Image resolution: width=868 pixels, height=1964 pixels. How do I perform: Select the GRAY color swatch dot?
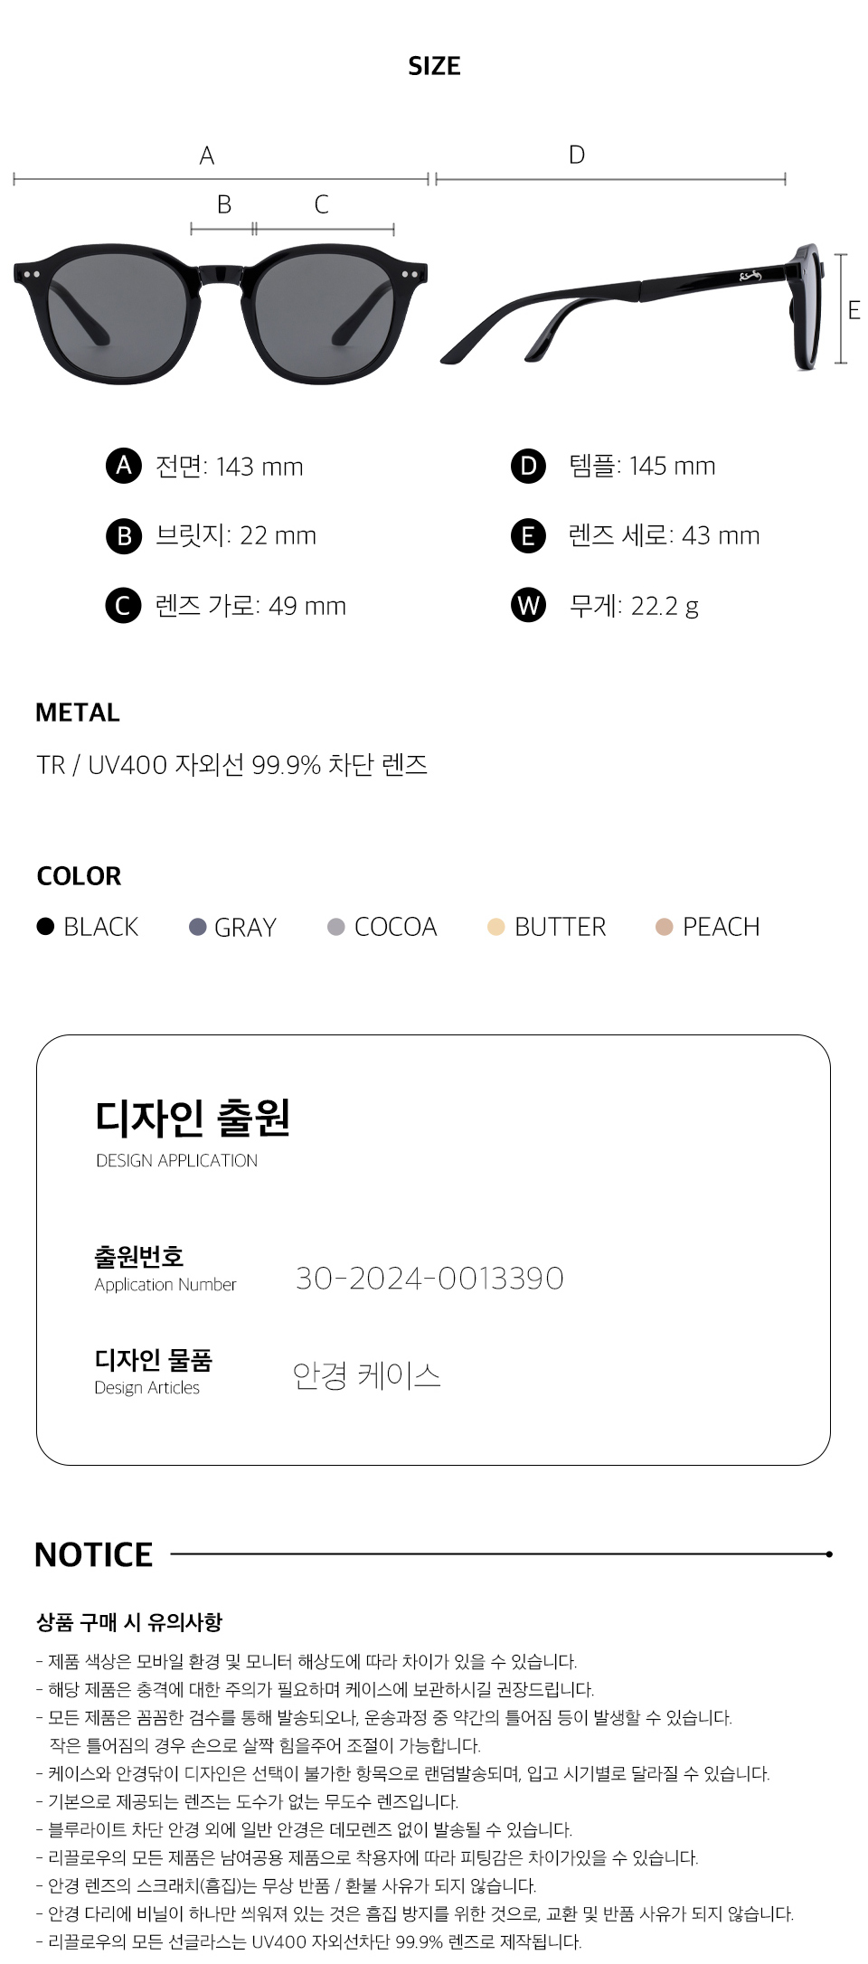pos(197,927)
